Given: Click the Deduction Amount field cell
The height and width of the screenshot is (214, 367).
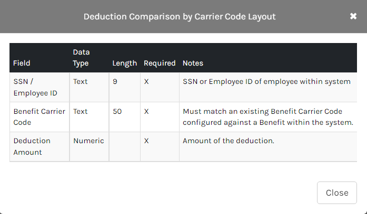Looking at the screenshot, I should pyautogui.click(x=32, y=146).
